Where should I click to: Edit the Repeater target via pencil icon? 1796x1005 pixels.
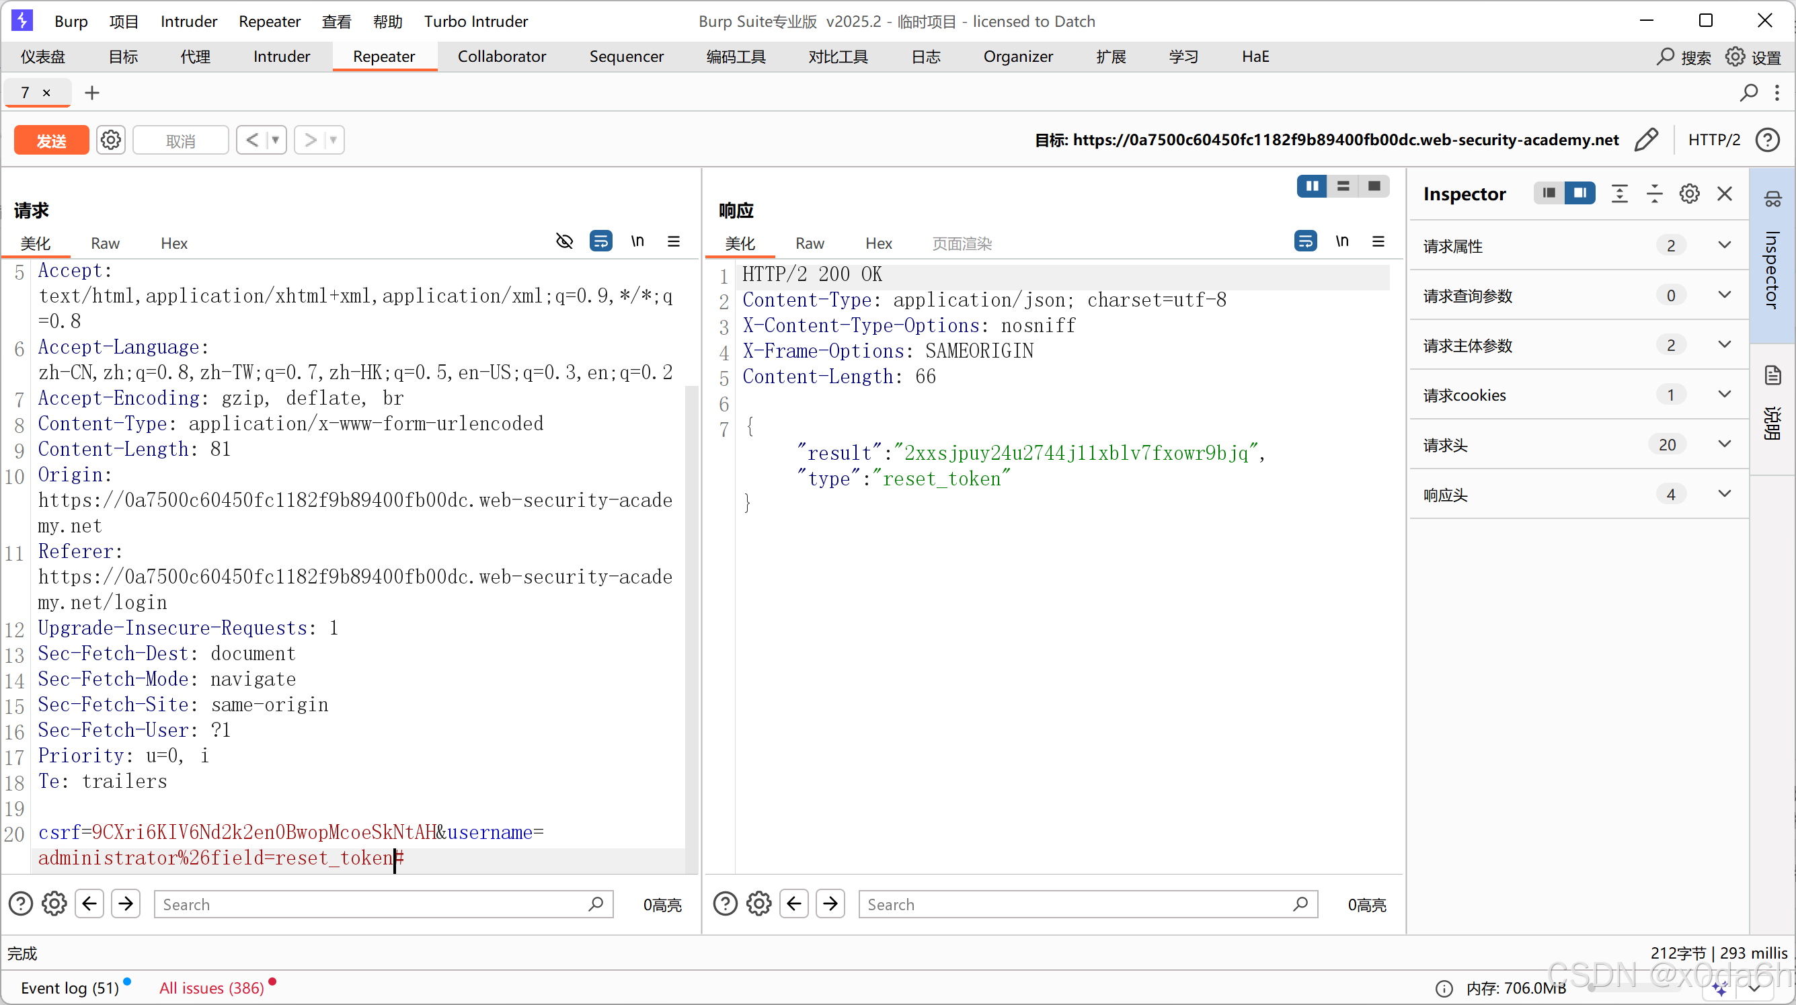[1647, 139]
